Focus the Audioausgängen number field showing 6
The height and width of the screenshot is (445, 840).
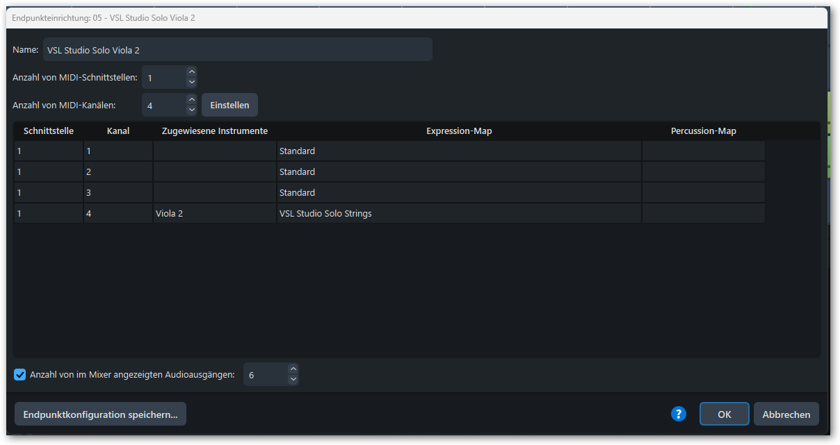[x=266, y=374]
